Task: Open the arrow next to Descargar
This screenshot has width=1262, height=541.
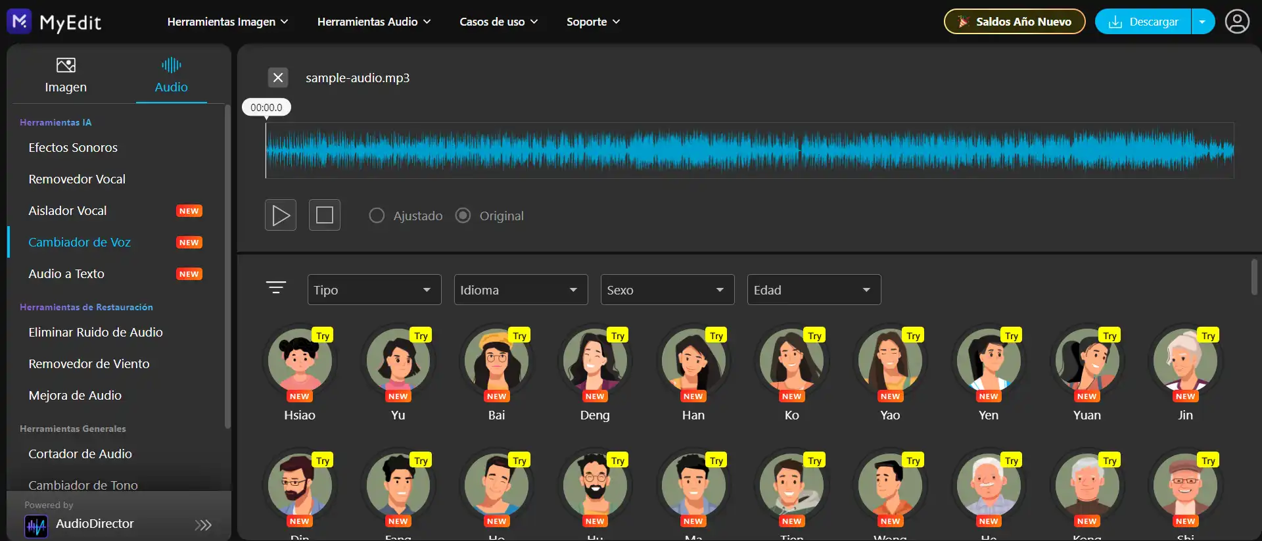Action: [1202, 22]
